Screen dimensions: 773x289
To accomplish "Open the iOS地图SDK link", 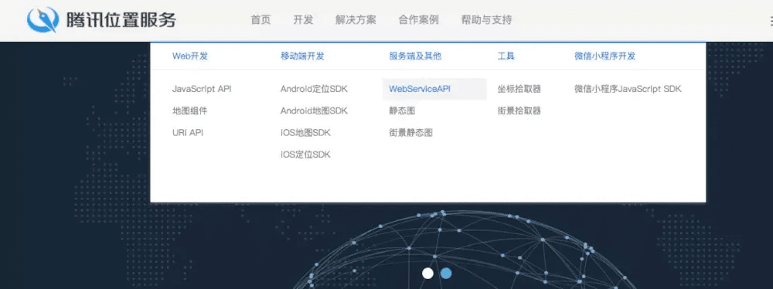I will tap(305, 133).
